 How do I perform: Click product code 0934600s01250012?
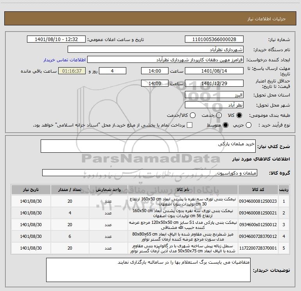point(258,225)
